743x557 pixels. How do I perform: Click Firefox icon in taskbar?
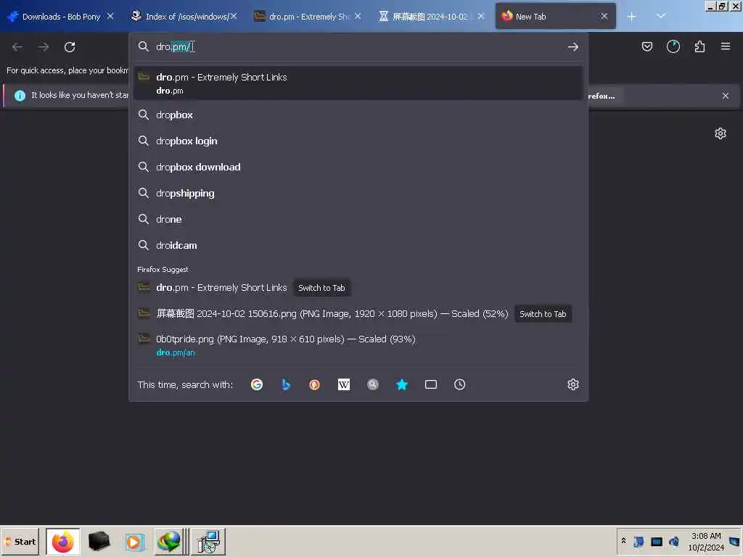pos(62,541)
